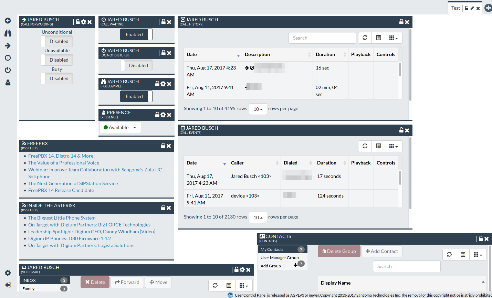Refresh the Call History table
Image resolution: width=492 pixels, height=298 pixels.
[365, 38]
